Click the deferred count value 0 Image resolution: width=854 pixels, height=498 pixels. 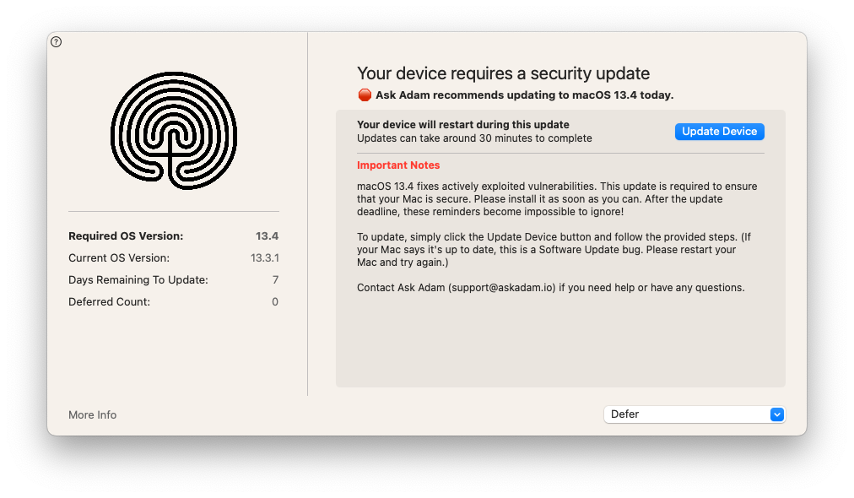275,301
